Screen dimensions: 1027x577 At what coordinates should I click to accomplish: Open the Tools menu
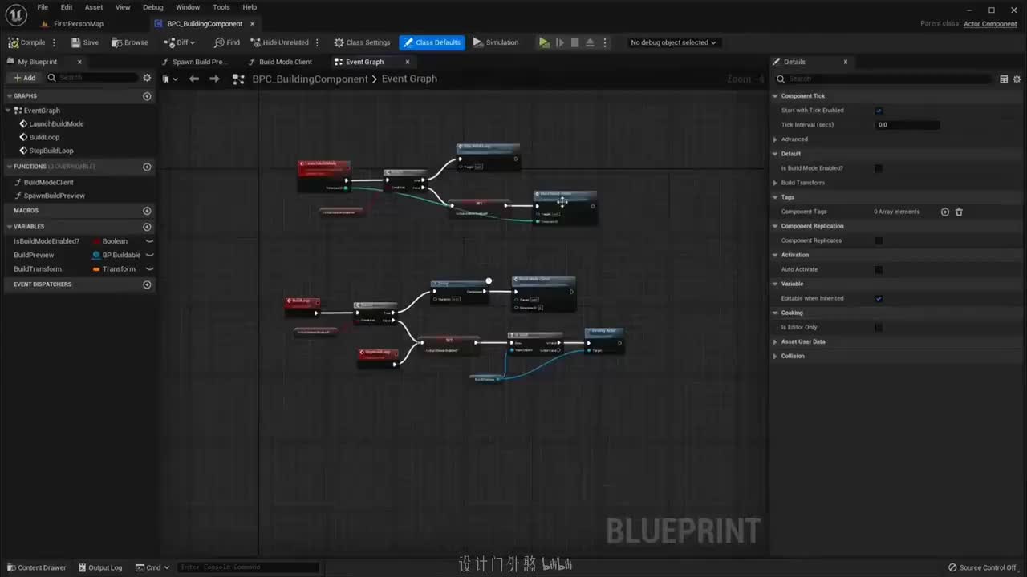click(221, 7)
